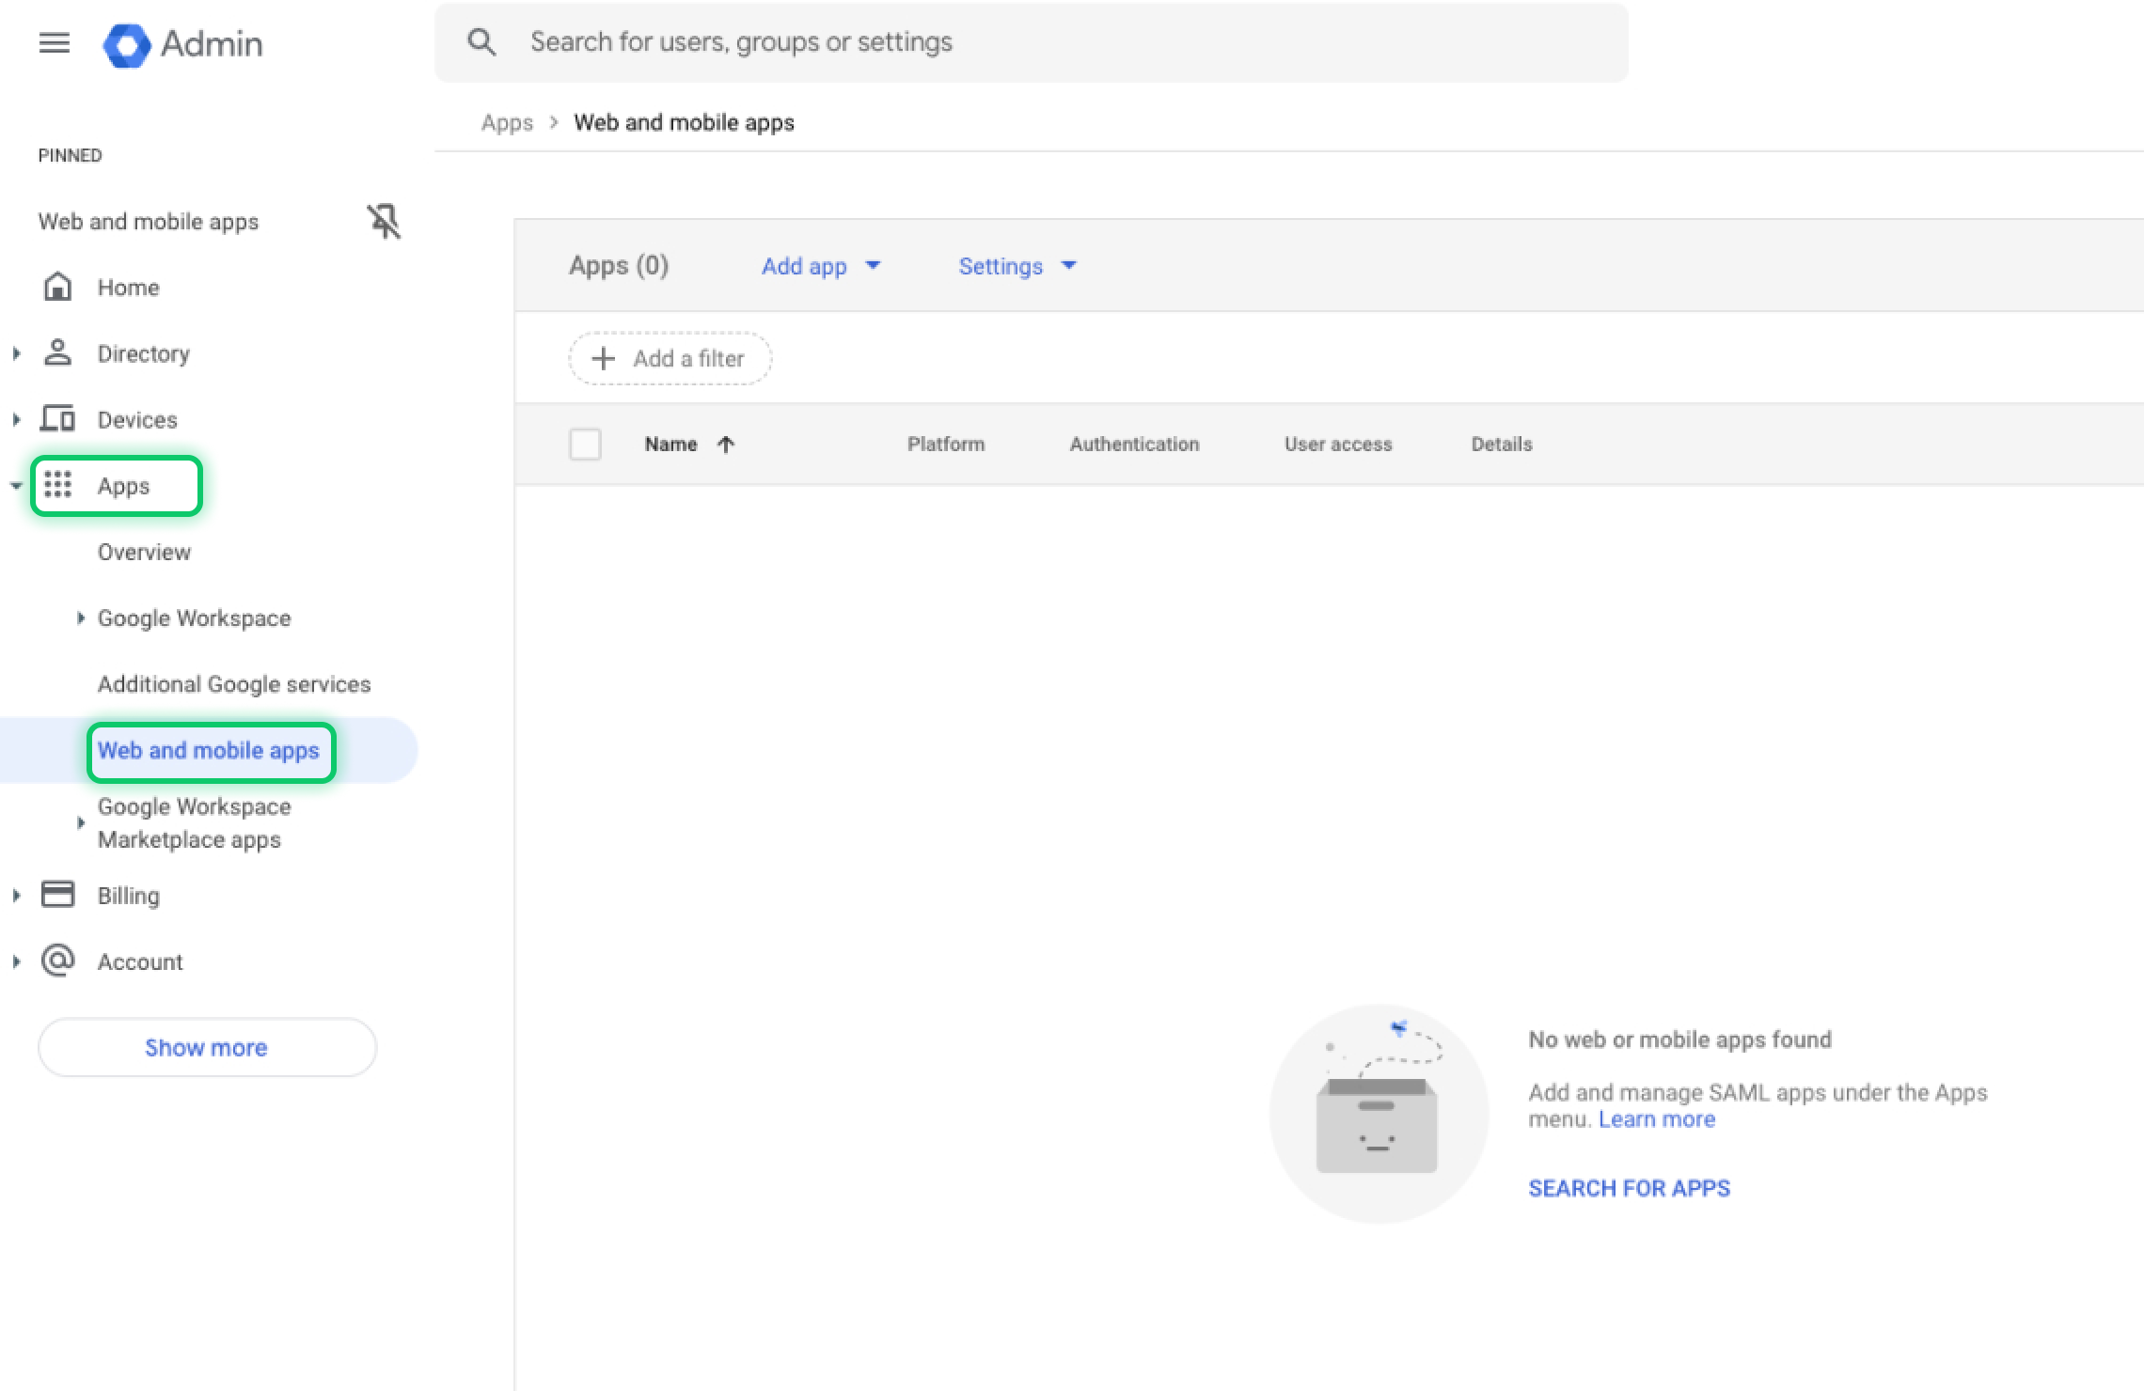Click Apps in the breadcrumb
2144x1391 pixels.
click(x=507, y=123)
